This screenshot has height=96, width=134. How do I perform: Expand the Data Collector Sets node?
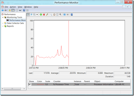(x=3, y=23)
